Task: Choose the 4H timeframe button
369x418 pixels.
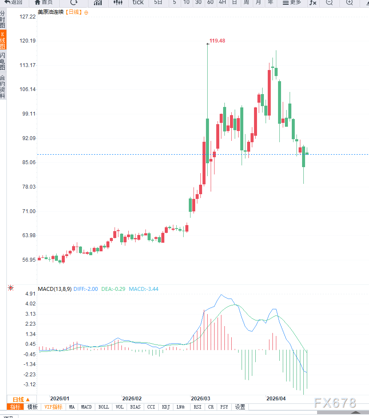Action: [x=222, y=3]
